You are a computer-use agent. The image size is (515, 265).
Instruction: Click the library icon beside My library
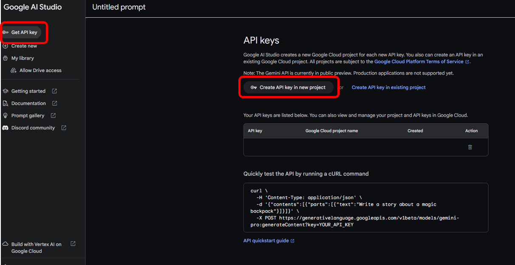click(6, 58)
